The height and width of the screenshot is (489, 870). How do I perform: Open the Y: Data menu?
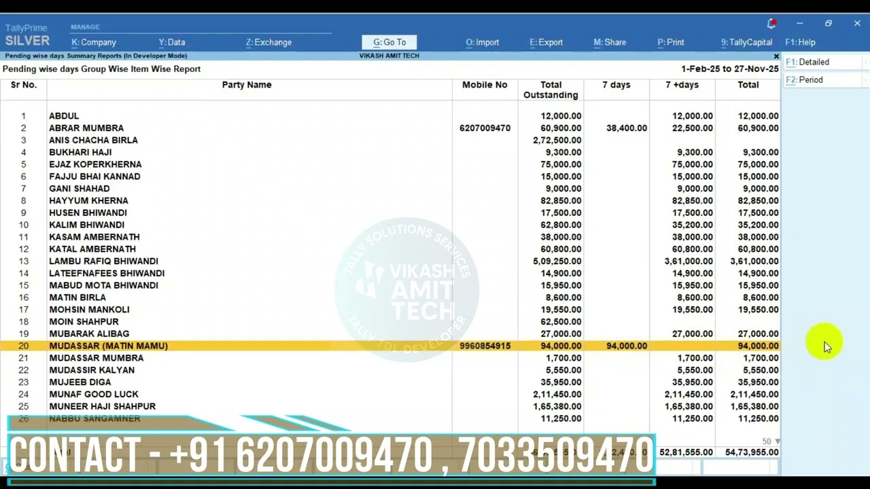[172, 42]
